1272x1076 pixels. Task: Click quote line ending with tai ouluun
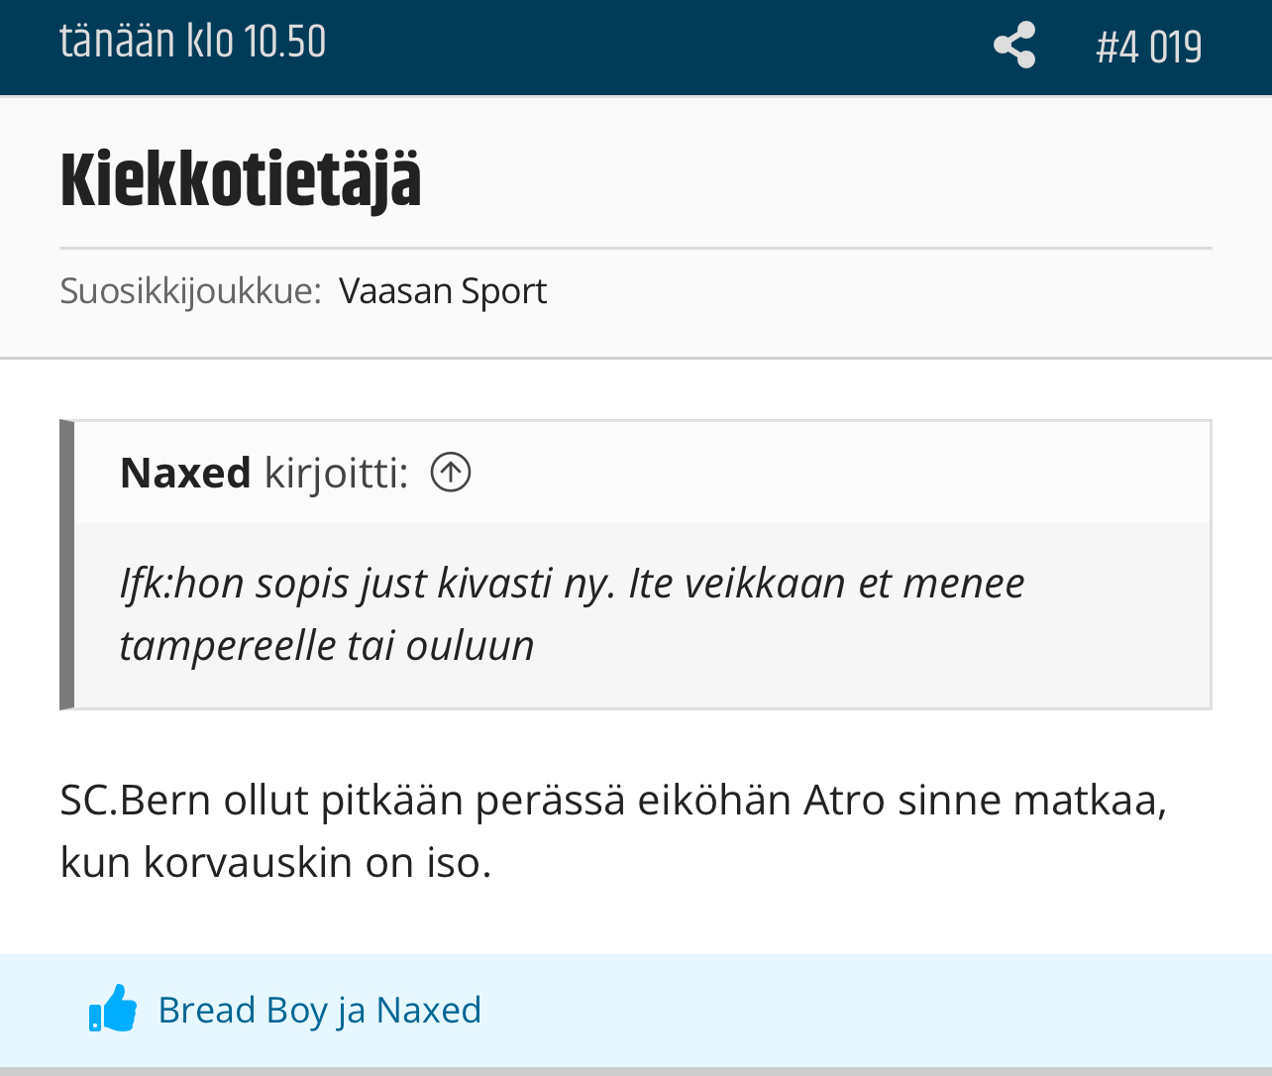pos(327,646)
